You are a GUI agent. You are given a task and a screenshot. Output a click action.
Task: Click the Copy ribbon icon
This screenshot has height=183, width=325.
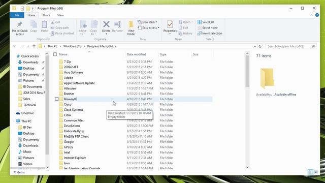pos(34,26)
